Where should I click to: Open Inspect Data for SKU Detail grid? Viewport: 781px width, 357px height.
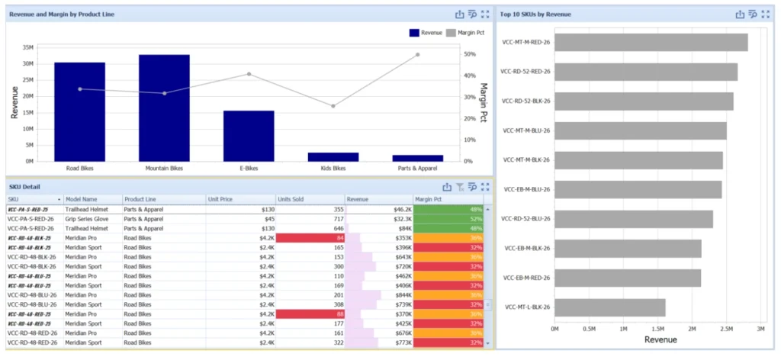click(x=473, y=187)
